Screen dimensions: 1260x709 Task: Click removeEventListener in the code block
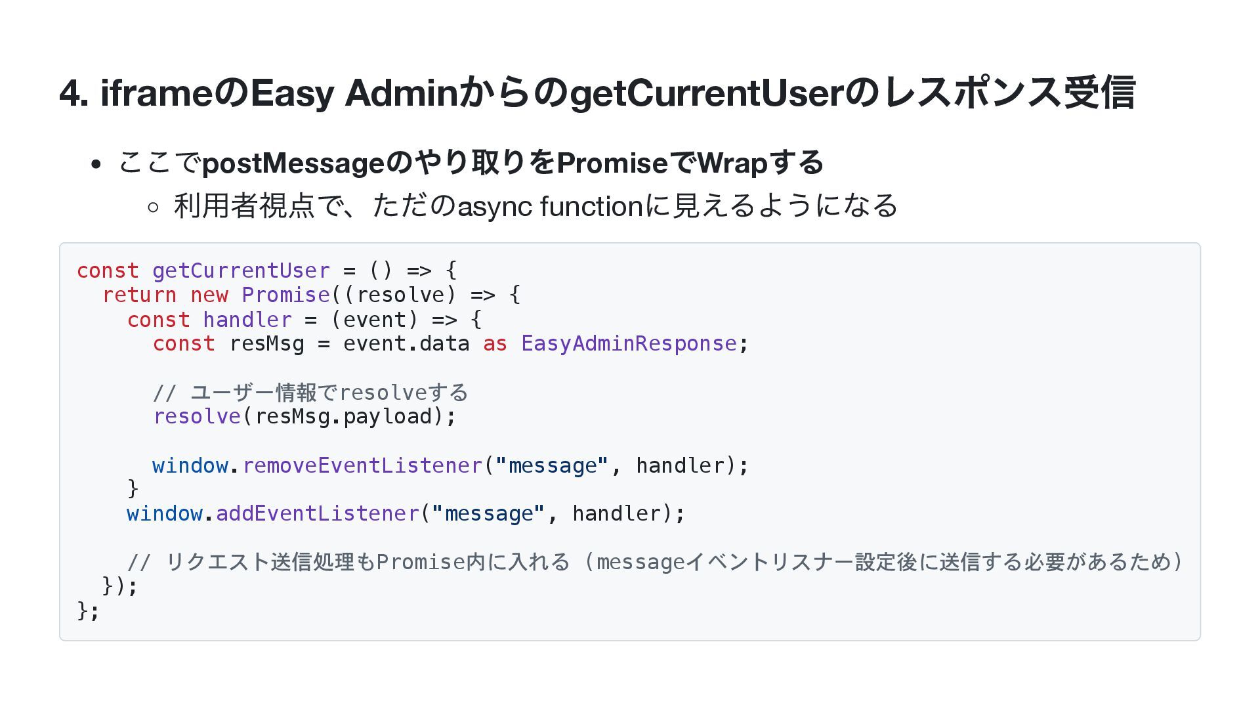pos(362,465)
